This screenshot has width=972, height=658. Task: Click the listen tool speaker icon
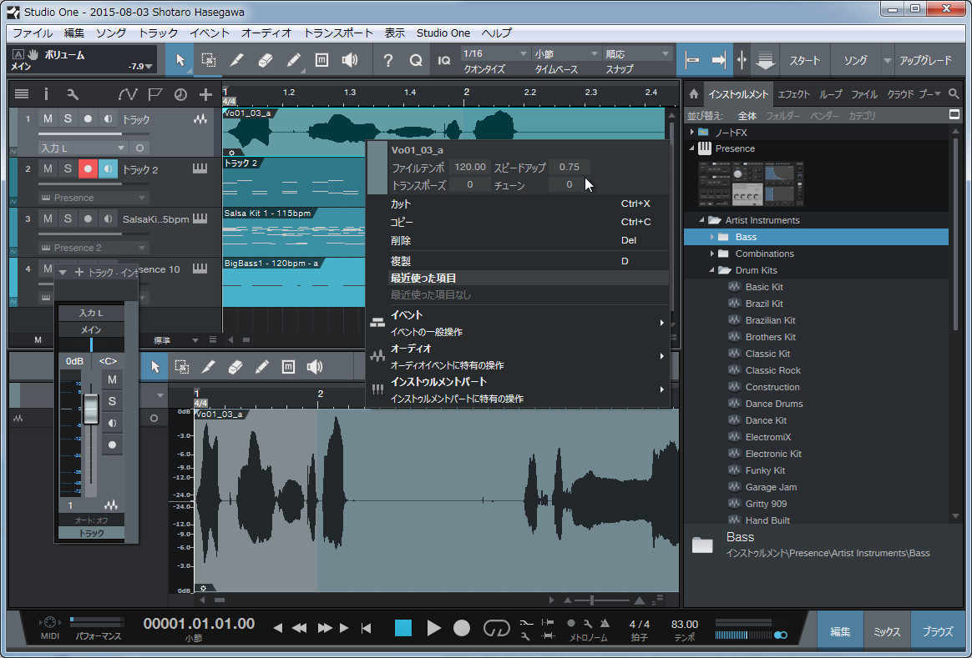(x=350, y=59)
